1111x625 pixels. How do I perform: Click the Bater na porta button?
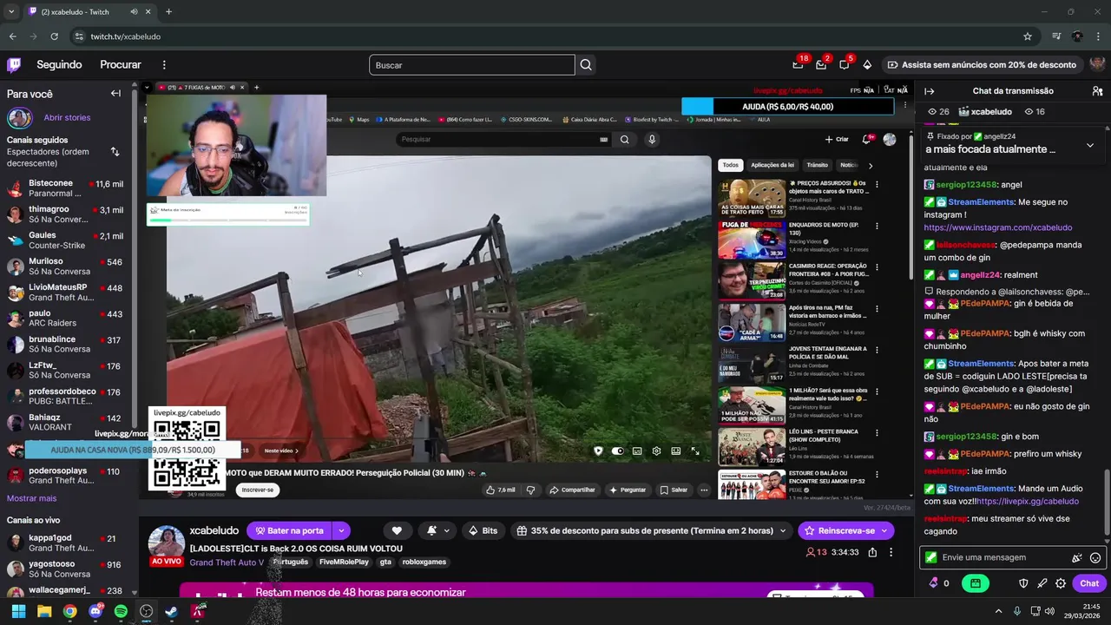point(290,530)
